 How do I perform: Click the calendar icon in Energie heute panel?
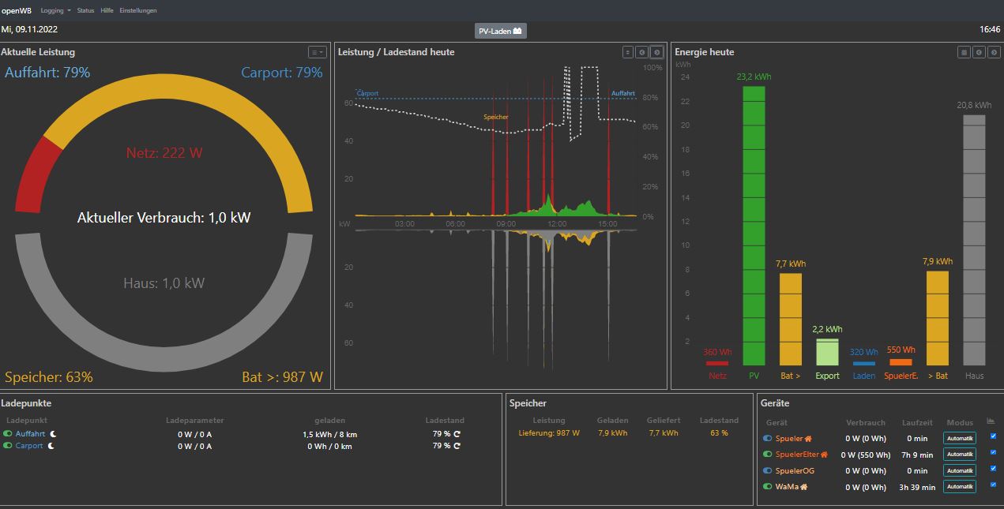pyautogui.click(x=964, y=52)
